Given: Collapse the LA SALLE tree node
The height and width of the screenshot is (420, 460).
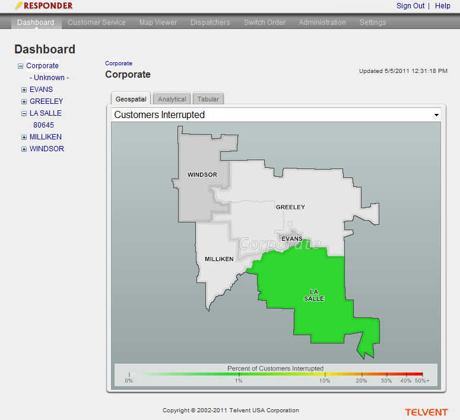Looking at the screenshot, I should (x=24, y=114).
